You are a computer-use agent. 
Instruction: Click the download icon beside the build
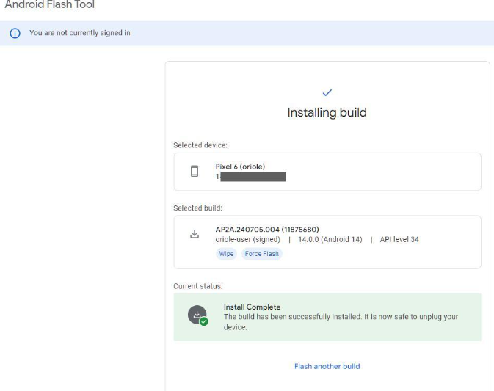[195, 234]
